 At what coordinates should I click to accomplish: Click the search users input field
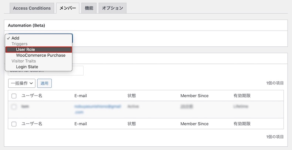45,71
